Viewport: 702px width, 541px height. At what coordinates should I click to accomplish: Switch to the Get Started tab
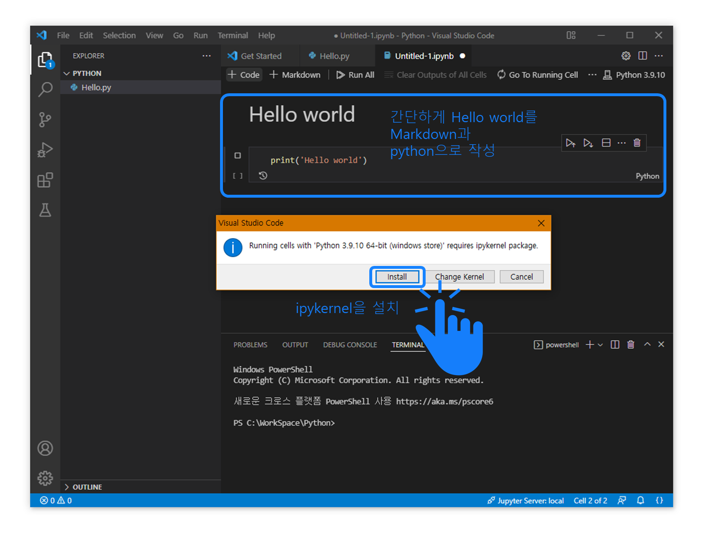pyautogui.click(x=260, y=56)
